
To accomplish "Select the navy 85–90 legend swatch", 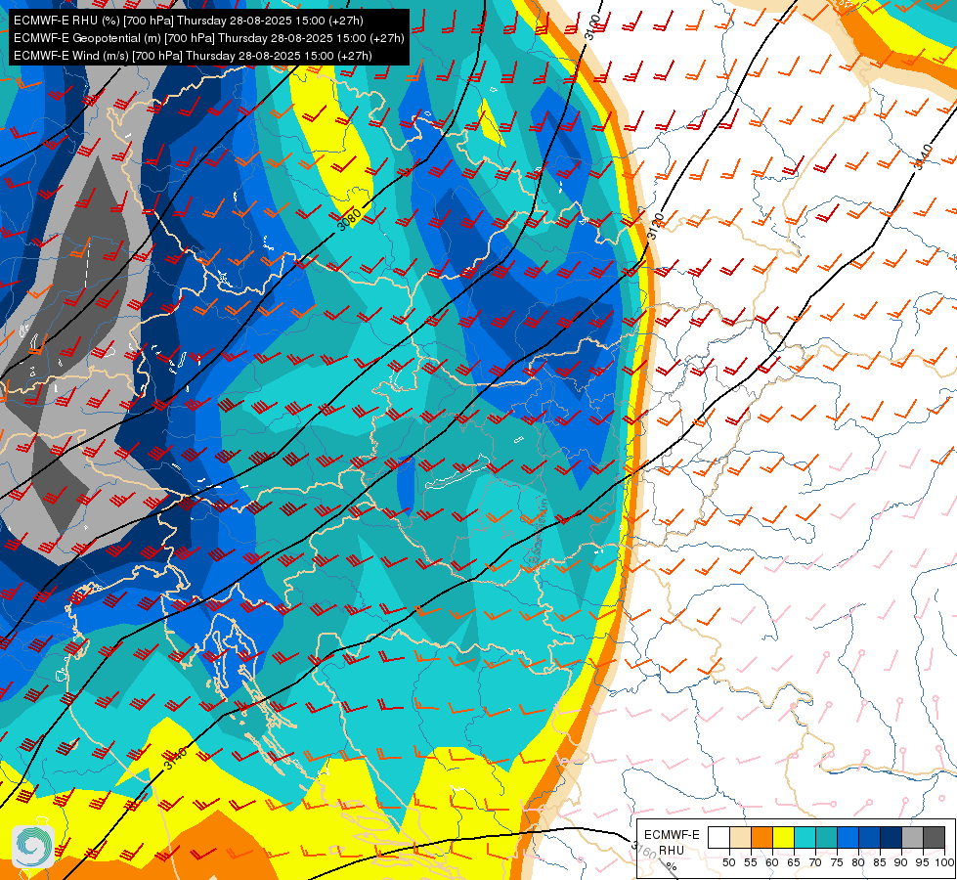I will pyautogui.click(x=892, y=837).
